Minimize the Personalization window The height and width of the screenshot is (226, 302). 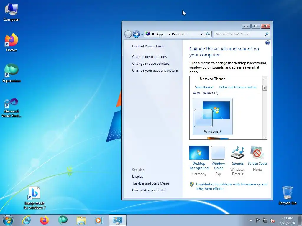pyautogui.click(x=246, y=26)
